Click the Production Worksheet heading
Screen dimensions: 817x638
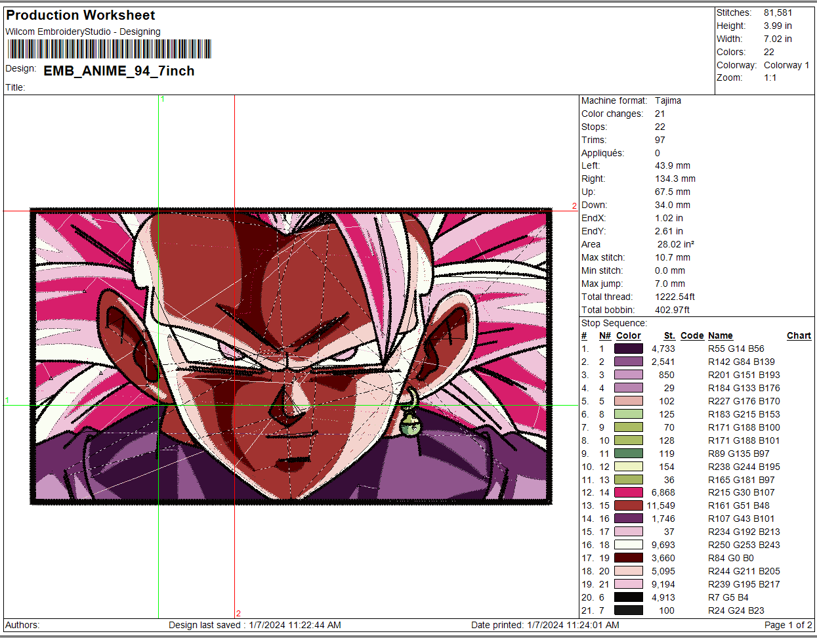(81, 15)
